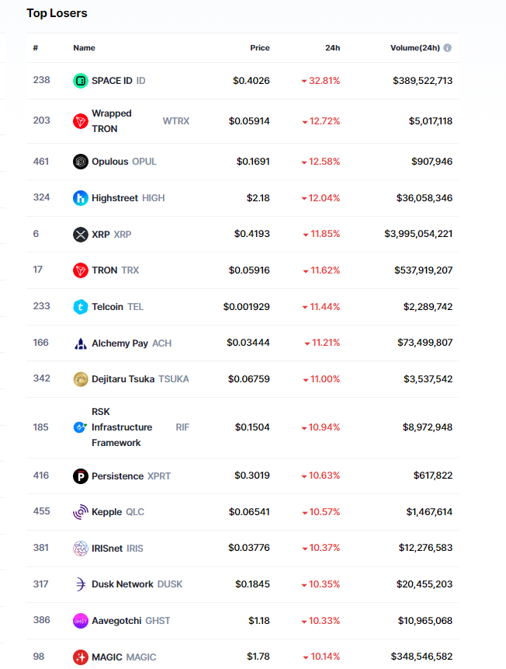Image resolution: width=506 pixels, height=669 pixels.
Task: Click the Aavegotchi GHST name link
Action: click(x=117, y=621)
